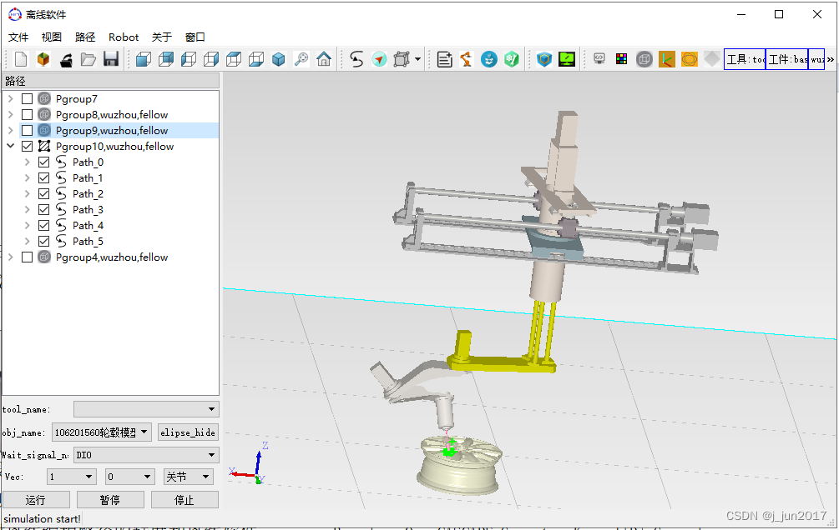The image size is (839, 530).
Task: Click the open folder icon
Action: (x=88, y=59)
